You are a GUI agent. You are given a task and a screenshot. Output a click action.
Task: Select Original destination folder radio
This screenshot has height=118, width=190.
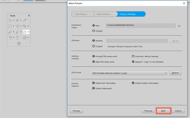pos(93,31)
